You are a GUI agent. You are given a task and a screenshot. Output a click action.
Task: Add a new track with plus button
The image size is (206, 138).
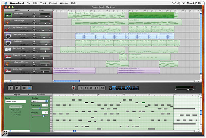coord(10,88)
